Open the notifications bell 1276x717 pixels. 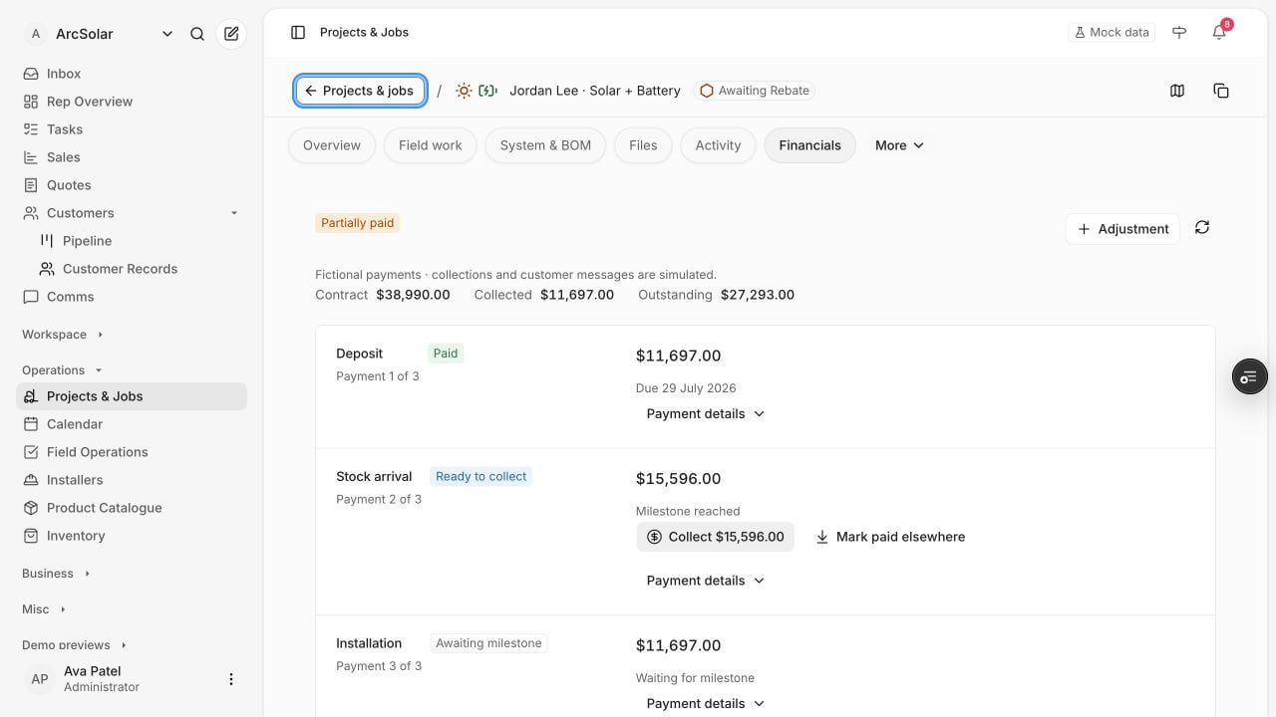click(1219, 33)
